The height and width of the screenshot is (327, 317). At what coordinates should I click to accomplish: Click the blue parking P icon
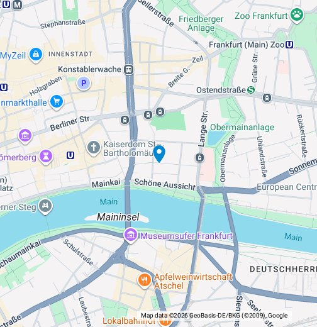point(84,83)
